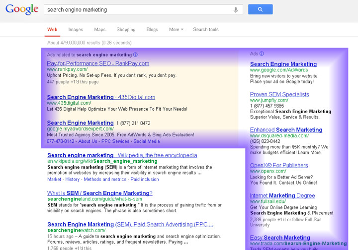Open the Enhanced Search Marketing ad
This screenshot has width=358, height=250.
286,130
